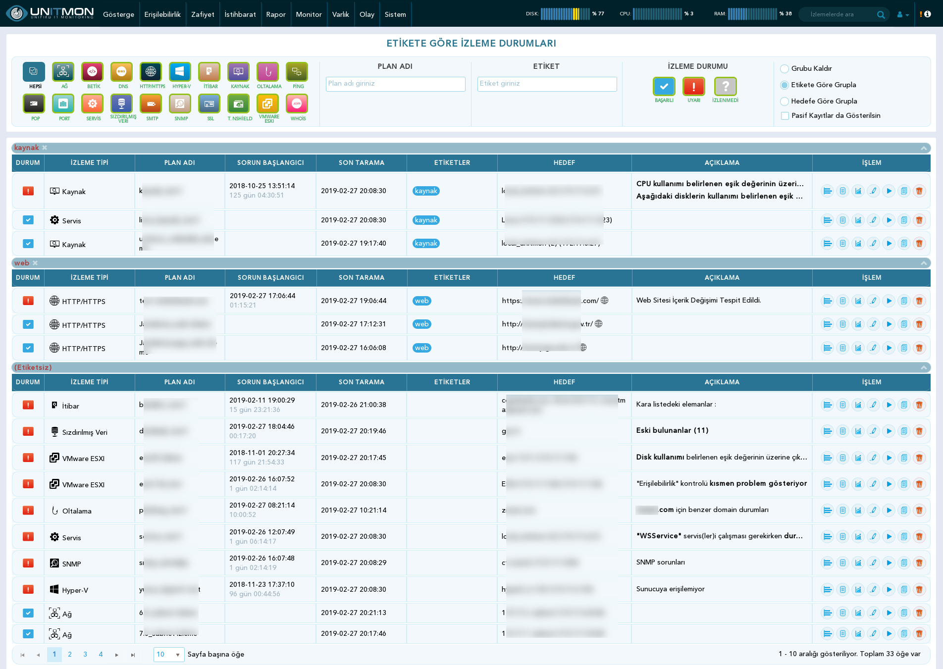943x669 pixels.
Task: Open the İstihbarat menu
Action: tap(240, 14)
